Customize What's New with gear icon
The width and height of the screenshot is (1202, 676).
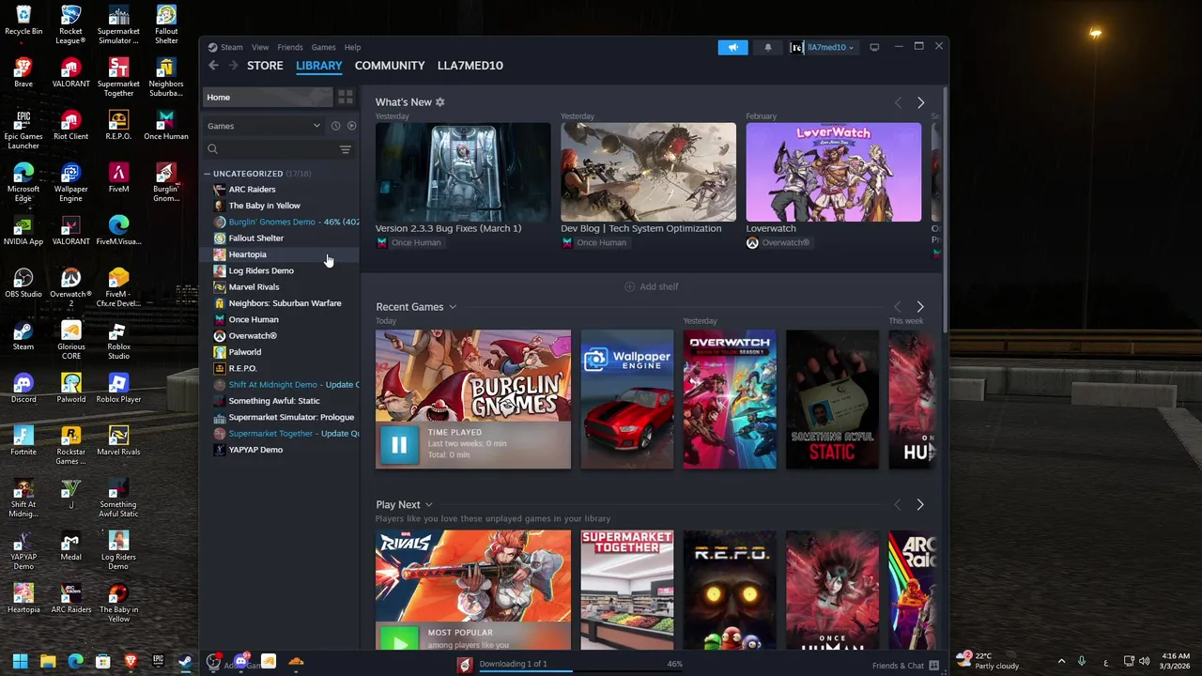(x=440, y=102)
